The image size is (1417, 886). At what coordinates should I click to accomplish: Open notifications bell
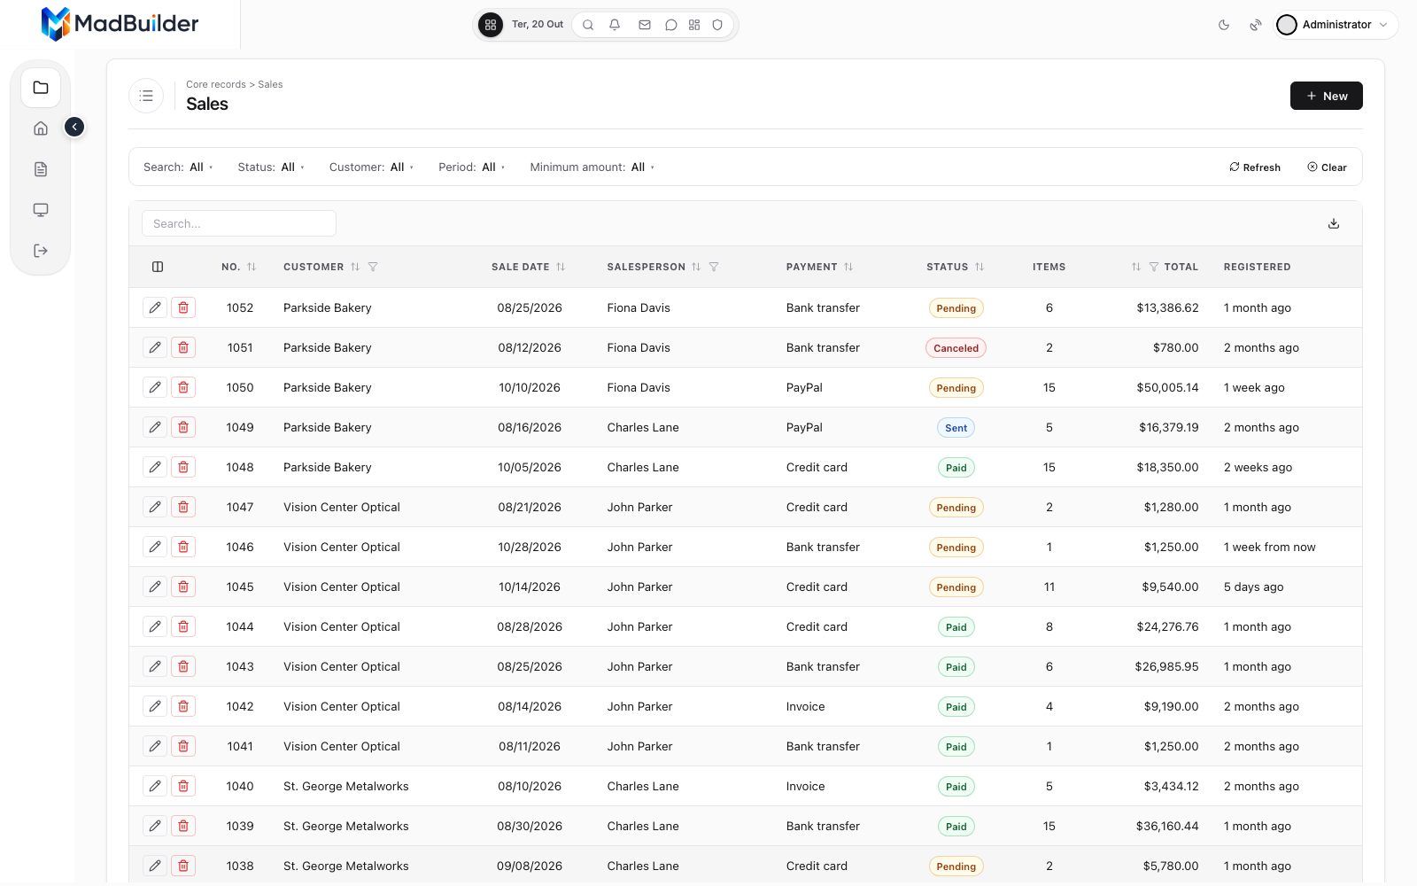[615, 25]
